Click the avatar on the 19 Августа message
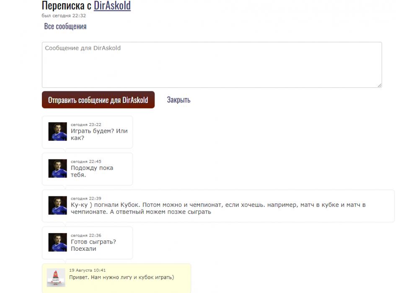Image resolution: width=419 pixels, height=293 pixels. 56,278
